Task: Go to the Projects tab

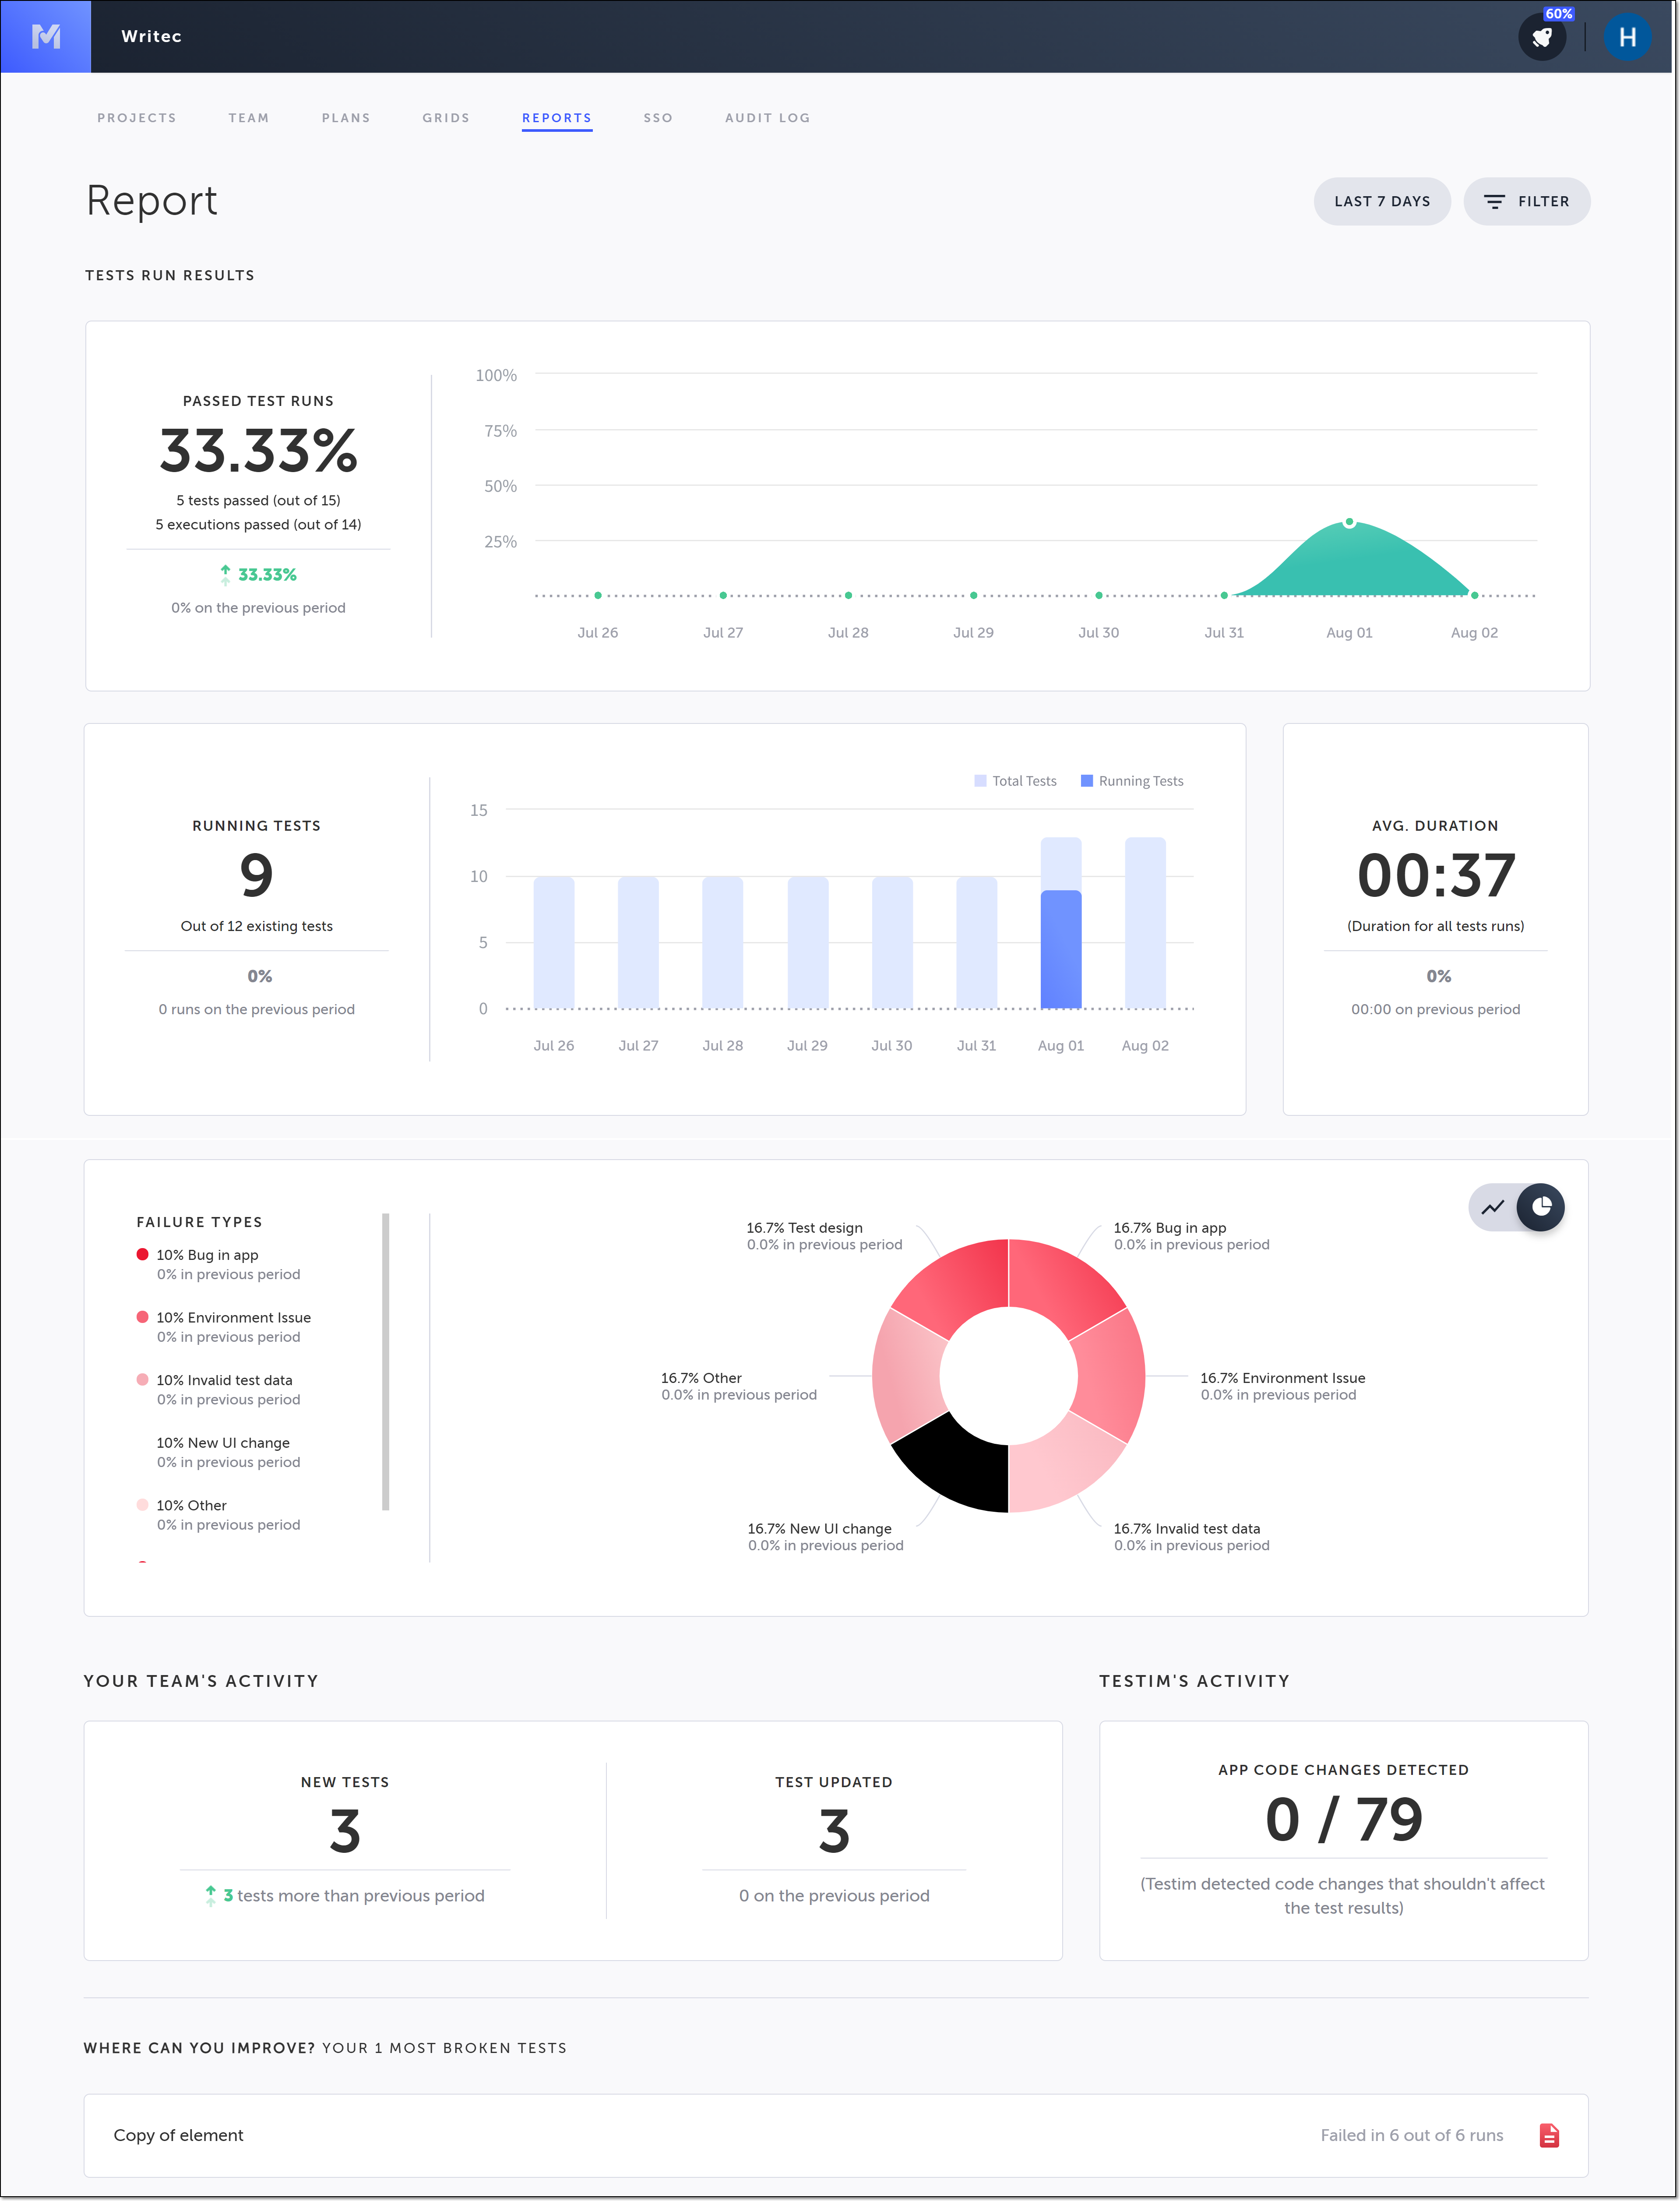Action: point(137,118)
